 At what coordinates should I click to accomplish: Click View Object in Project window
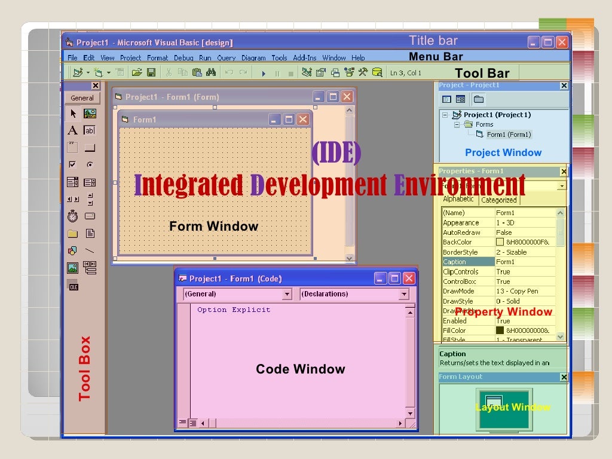coord(461,99)
